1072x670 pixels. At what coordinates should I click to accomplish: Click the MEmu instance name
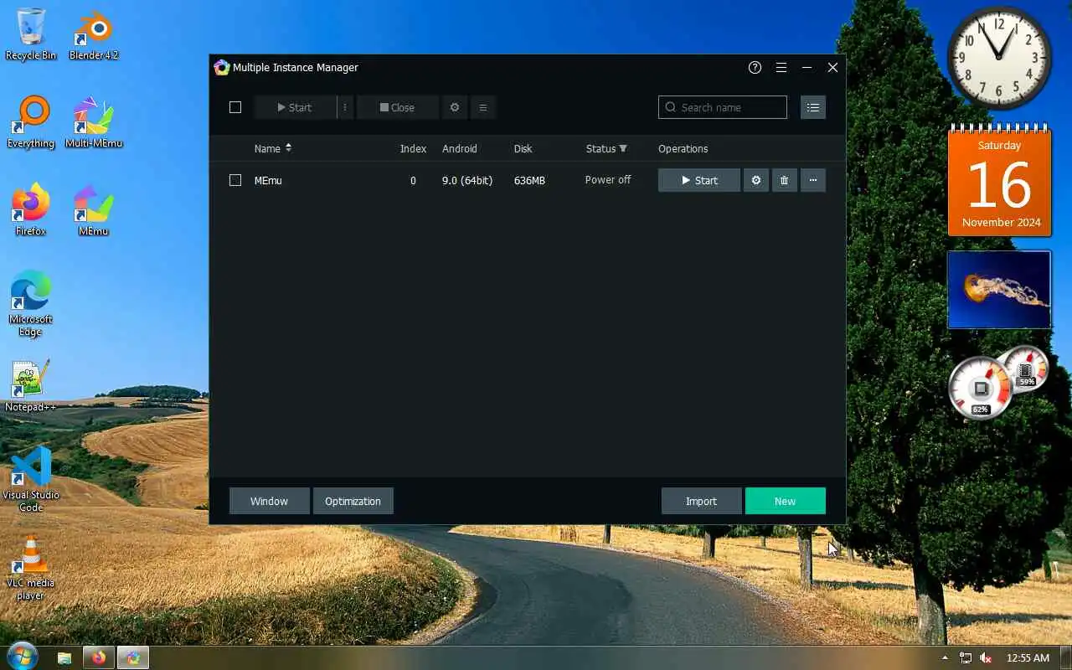[x=268, y=180]
